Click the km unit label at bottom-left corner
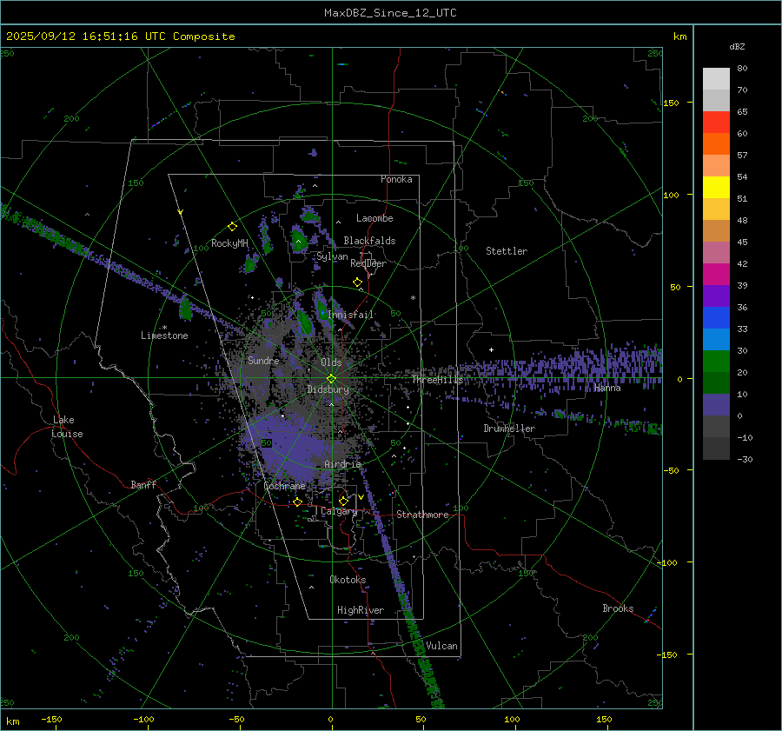Viewport: 782px width, 731px height. point(13,721)
